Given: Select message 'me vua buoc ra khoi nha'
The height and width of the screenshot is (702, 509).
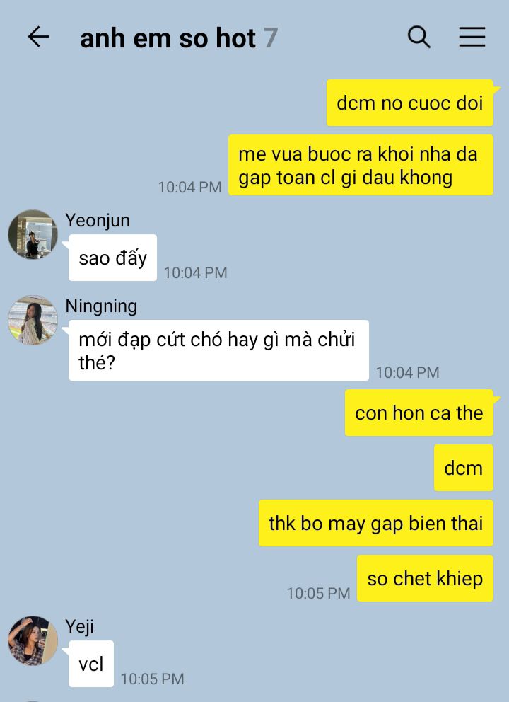Looking at the screenshot, I should point(361,165).
